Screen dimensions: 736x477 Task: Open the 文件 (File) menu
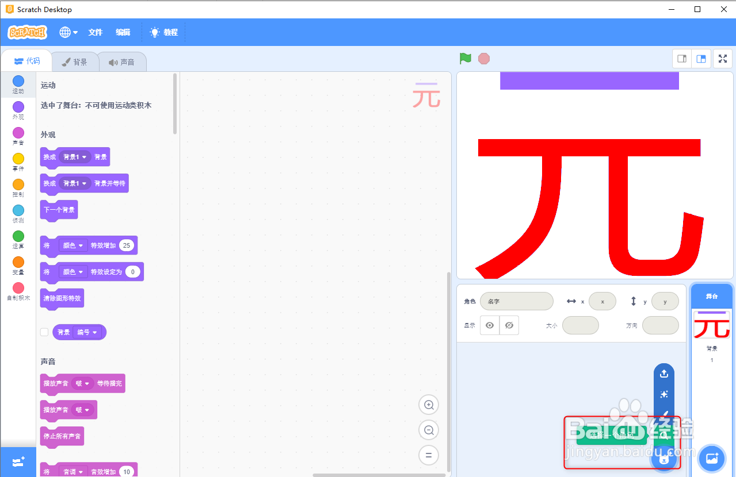click(x=95, y=32)
